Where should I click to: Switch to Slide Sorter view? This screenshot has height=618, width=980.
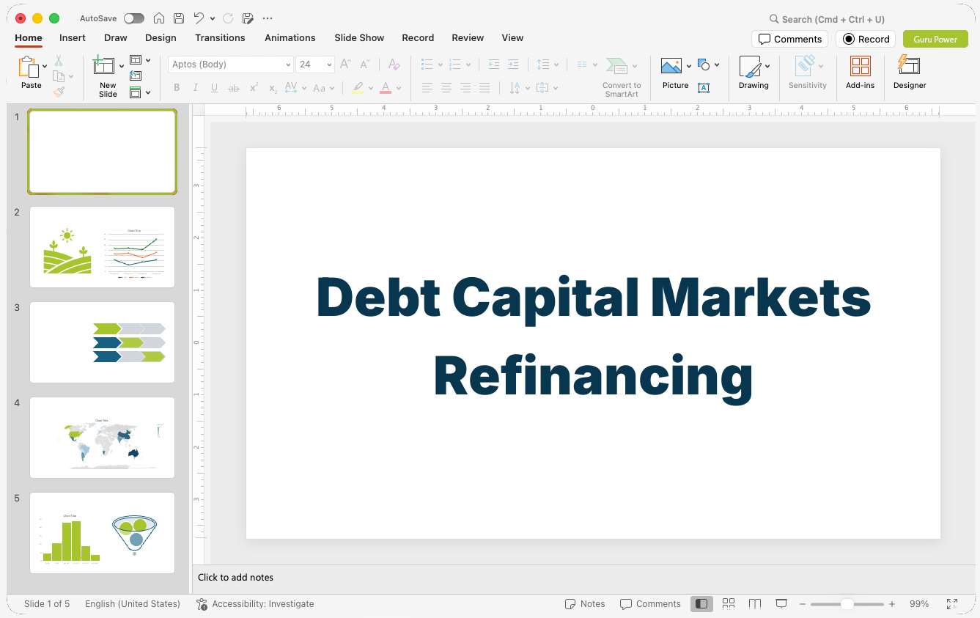coord(729,604)
